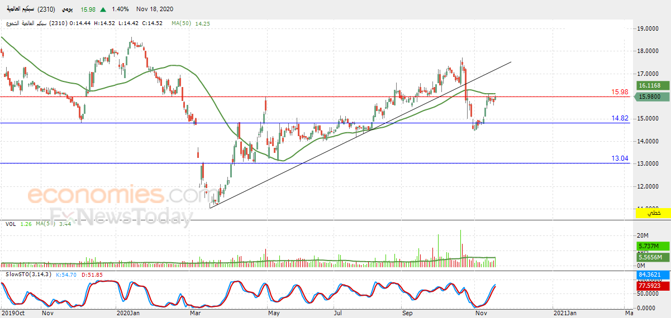The image size is (671, 318).
Task: Click the blue 84.3621 stochastic tag
Action: click(650, 275)
